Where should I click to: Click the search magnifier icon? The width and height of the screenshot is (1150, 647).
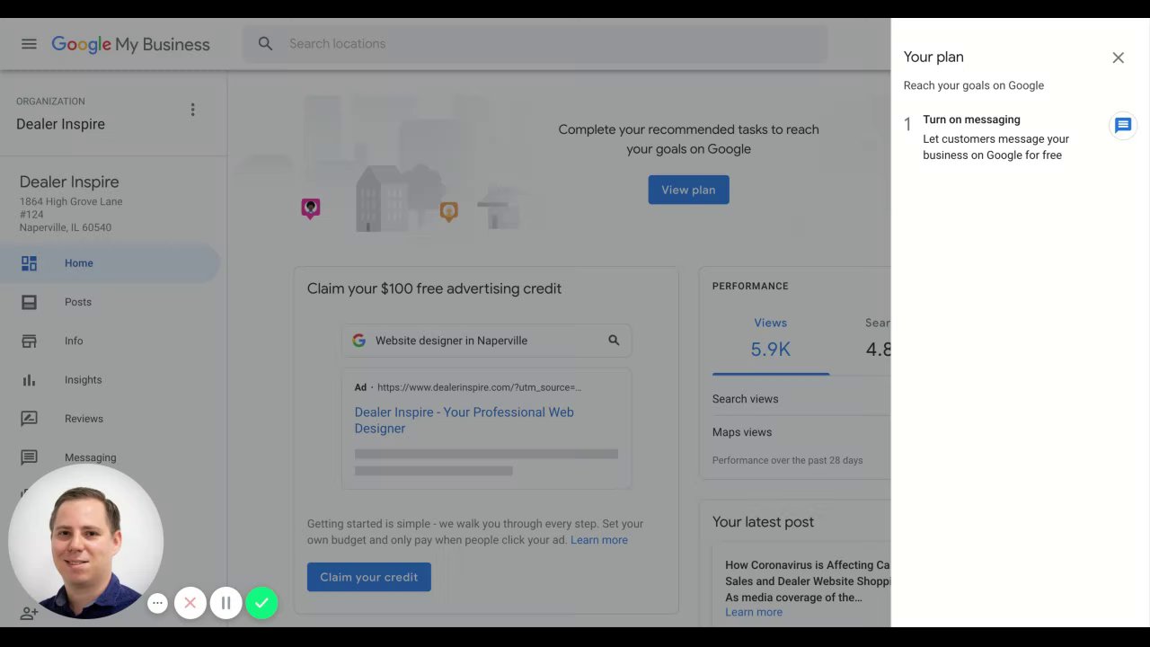point(265,43)
